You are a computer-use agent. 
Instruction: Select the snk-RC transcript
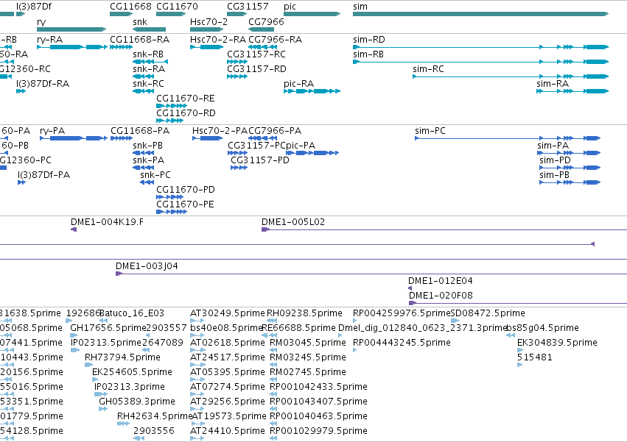tap(143, 91)
